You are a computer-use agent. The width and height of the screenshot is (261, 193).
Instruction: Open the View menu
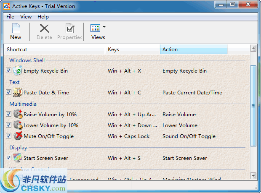pyautogui.click(x=26, y=17)
